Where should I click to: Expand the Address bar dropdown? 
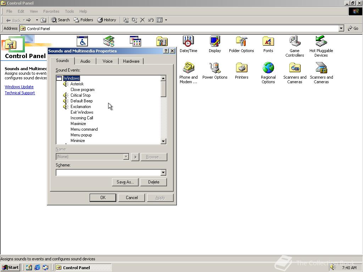coord(341,28)
